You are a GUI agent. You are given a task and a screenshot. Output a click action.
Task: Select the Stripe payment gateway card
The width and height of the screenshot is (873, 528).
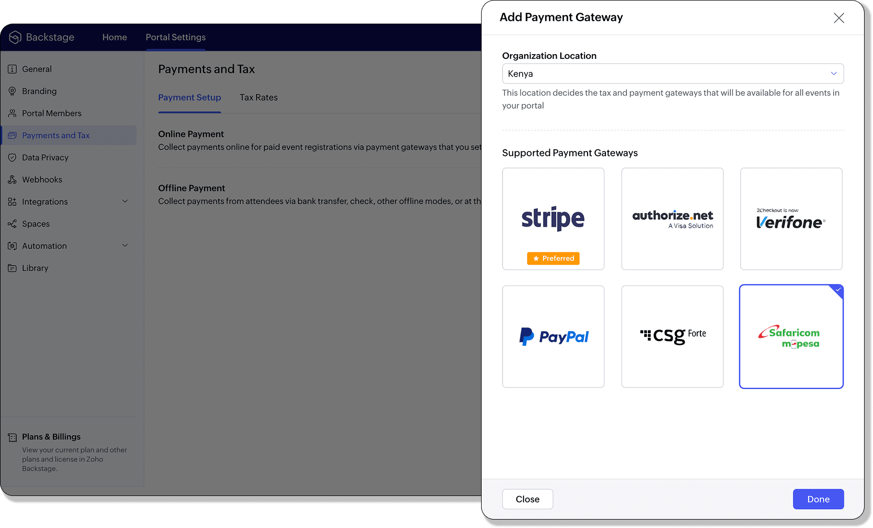[x=553, y=219]
